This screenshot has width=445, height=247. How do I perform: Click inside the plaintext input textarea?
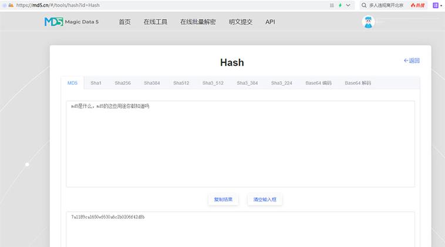(x=240, y=144)
